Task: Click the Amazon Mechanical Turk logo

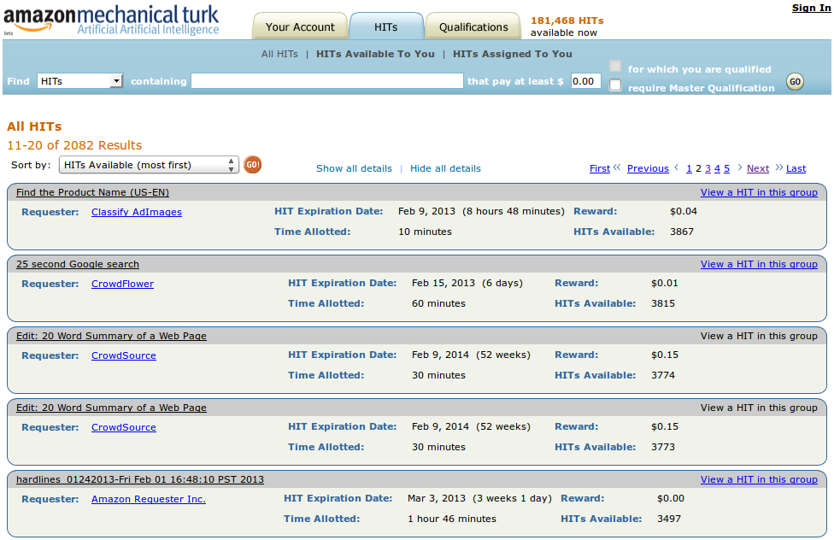Action: pos(111,21)
